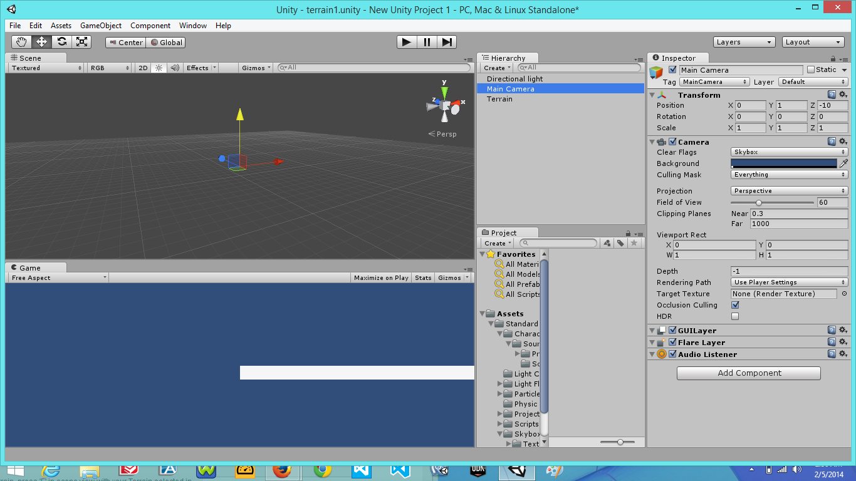Open help for the Audio Listener component
Screen dimensions: 856x481
tap(832, 354)
